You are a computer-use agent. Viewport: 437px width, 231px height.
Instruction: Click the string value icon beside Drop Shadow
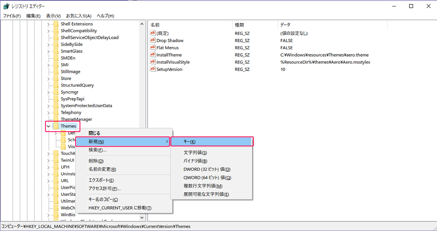[153, 41]
